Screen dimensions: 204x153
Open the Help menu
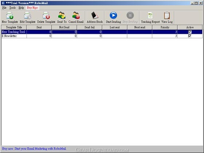21,8
